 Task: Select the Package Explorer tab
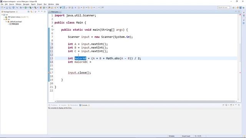9,12
